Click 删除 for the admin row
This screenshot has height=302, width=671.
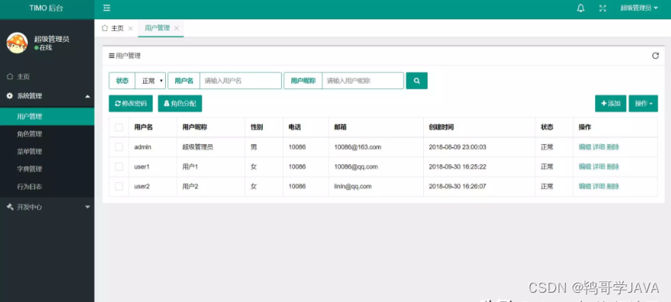[x=613, y=146]
